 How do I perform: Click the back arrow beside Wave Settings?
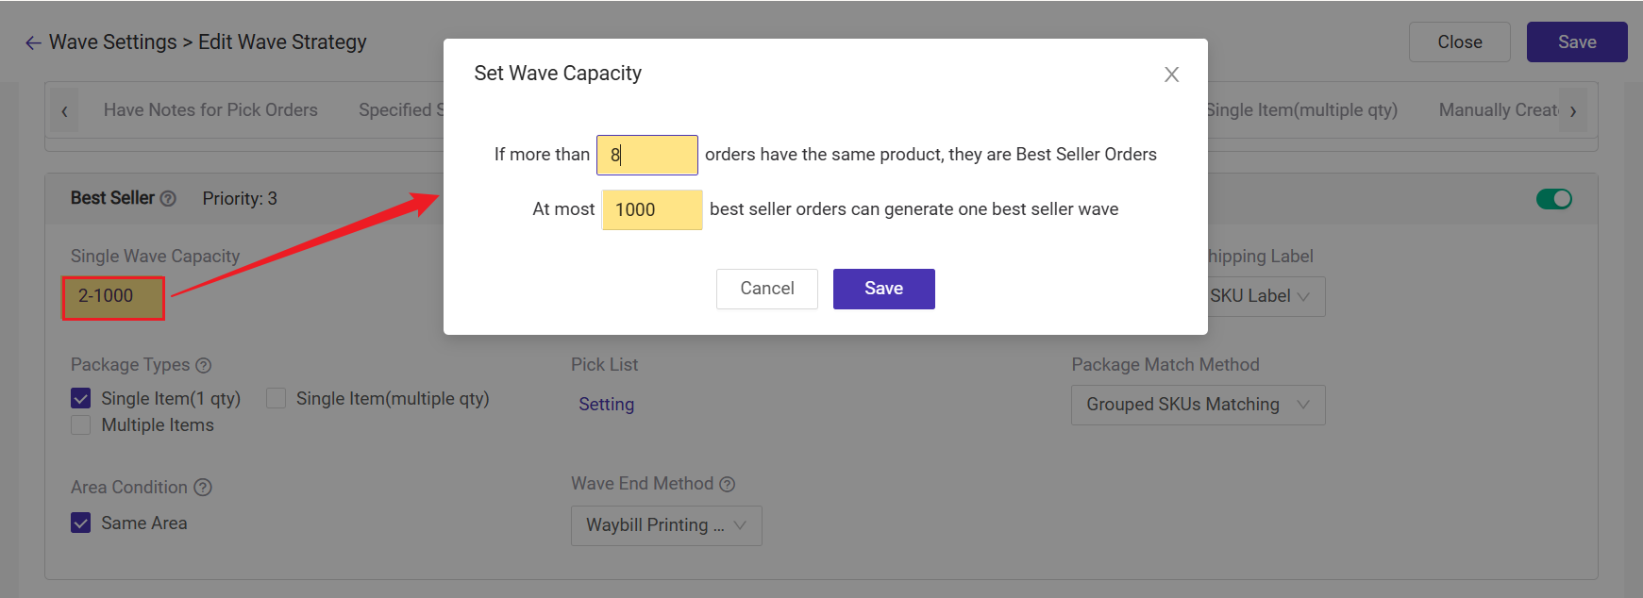(x=33, y=43)
